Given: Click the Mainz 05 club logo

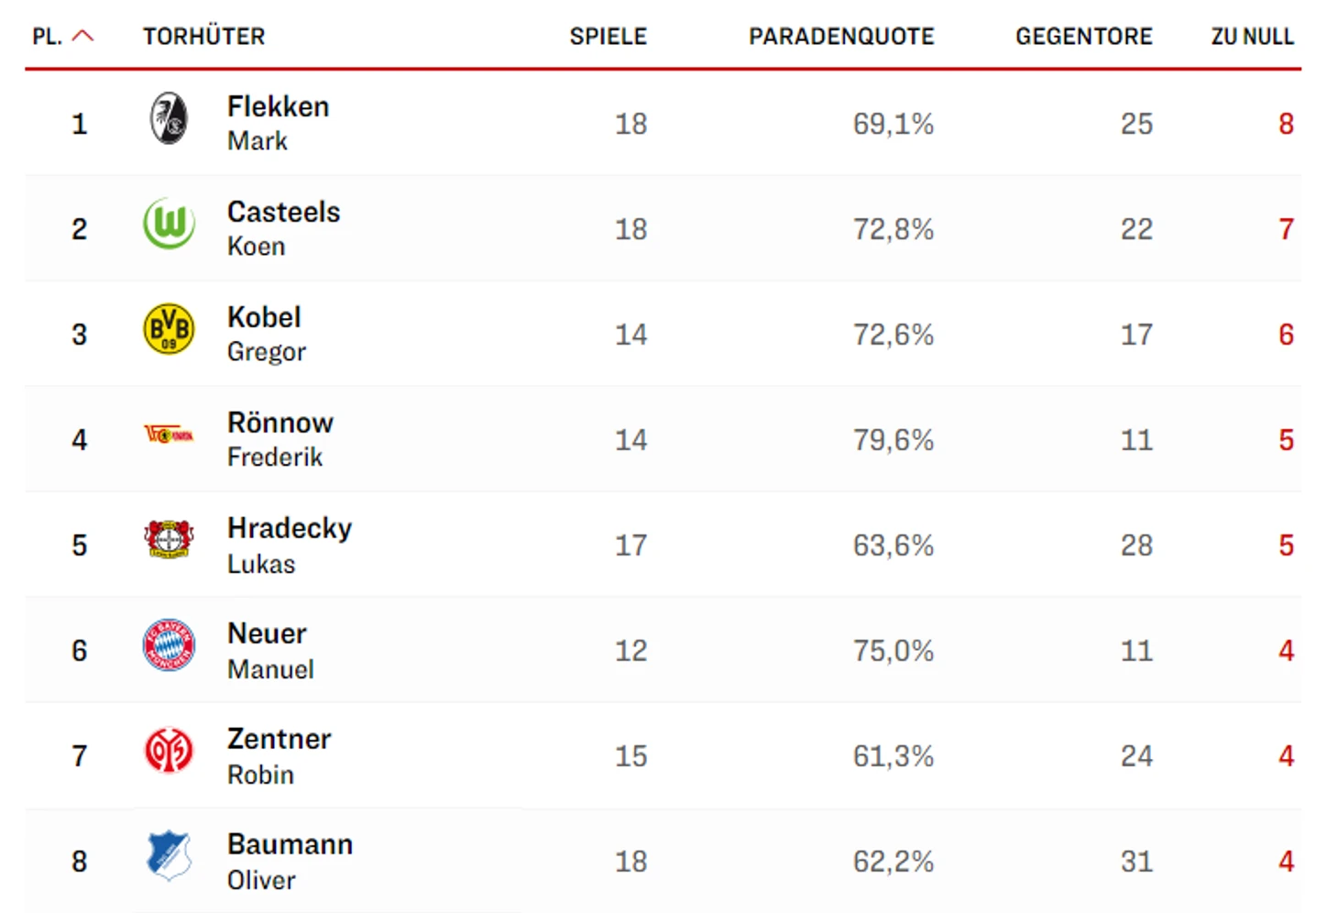Looking at the screenshot, I should [169, 750].
